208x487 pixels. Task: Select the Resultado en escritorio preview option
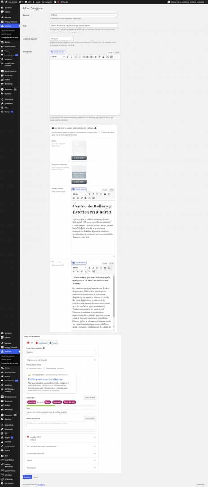[53, 368]
